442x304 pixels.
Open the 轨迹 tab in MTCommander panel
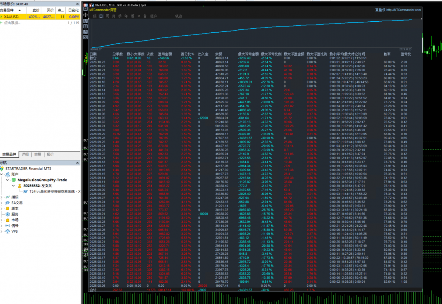[x=179, y=16]
